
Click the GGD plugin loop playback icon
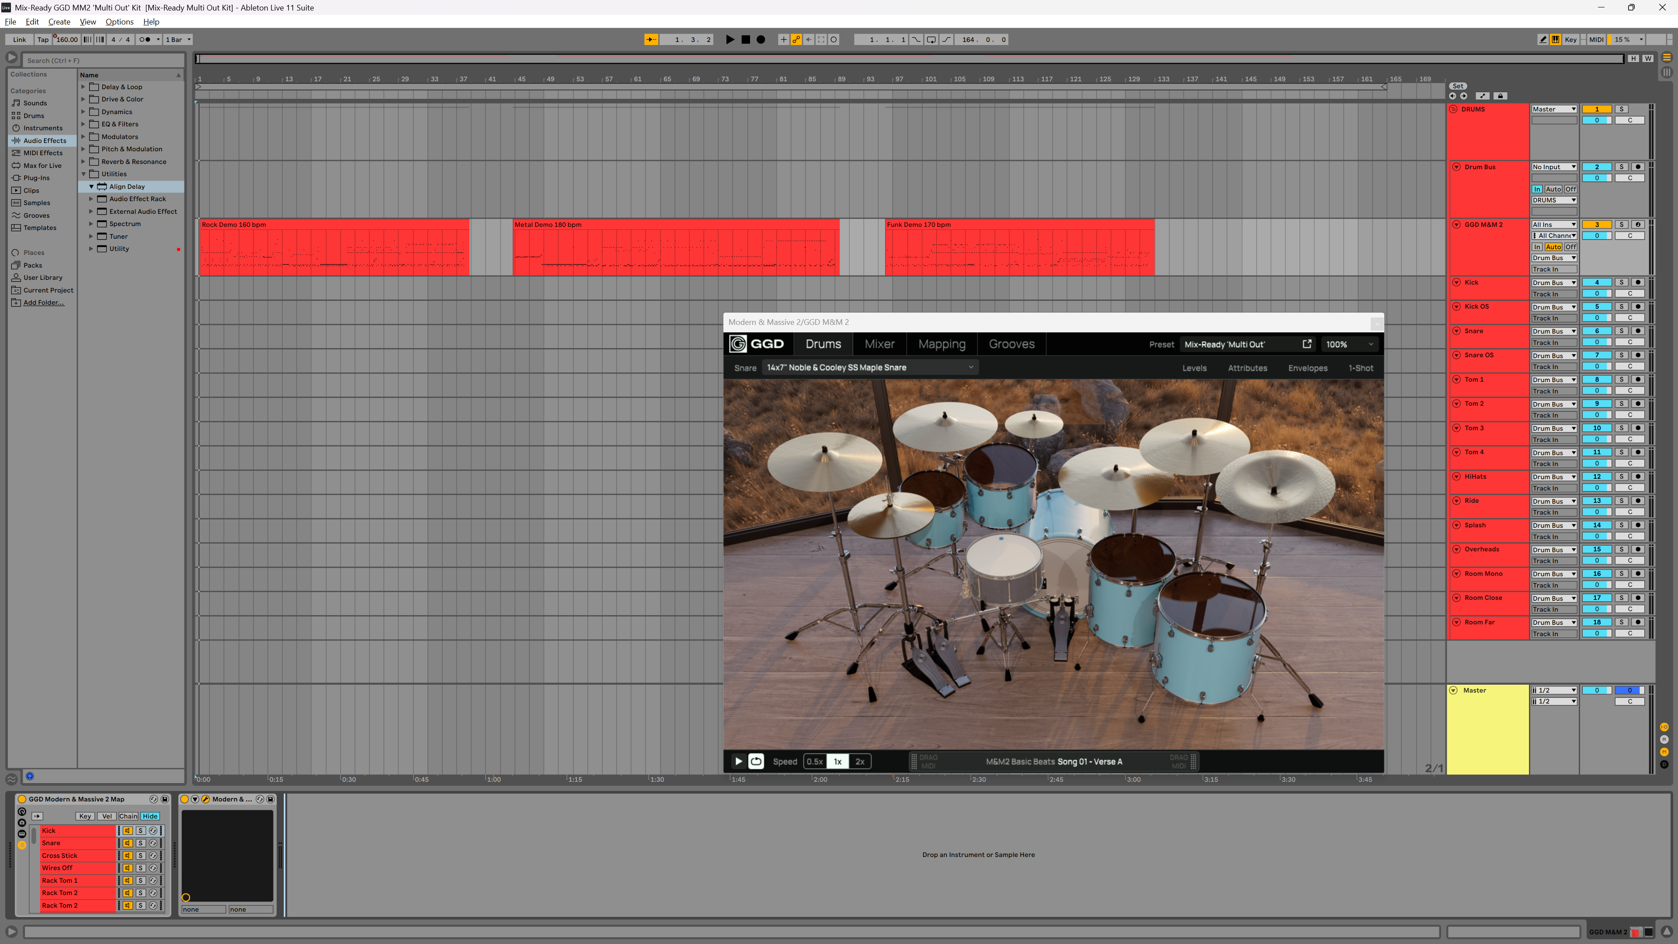pos(756,761)
